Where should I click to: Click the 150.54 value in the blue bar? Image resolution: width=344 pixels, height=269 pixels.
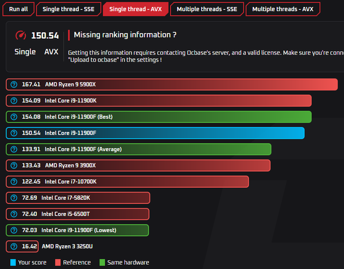pos(31,133)
